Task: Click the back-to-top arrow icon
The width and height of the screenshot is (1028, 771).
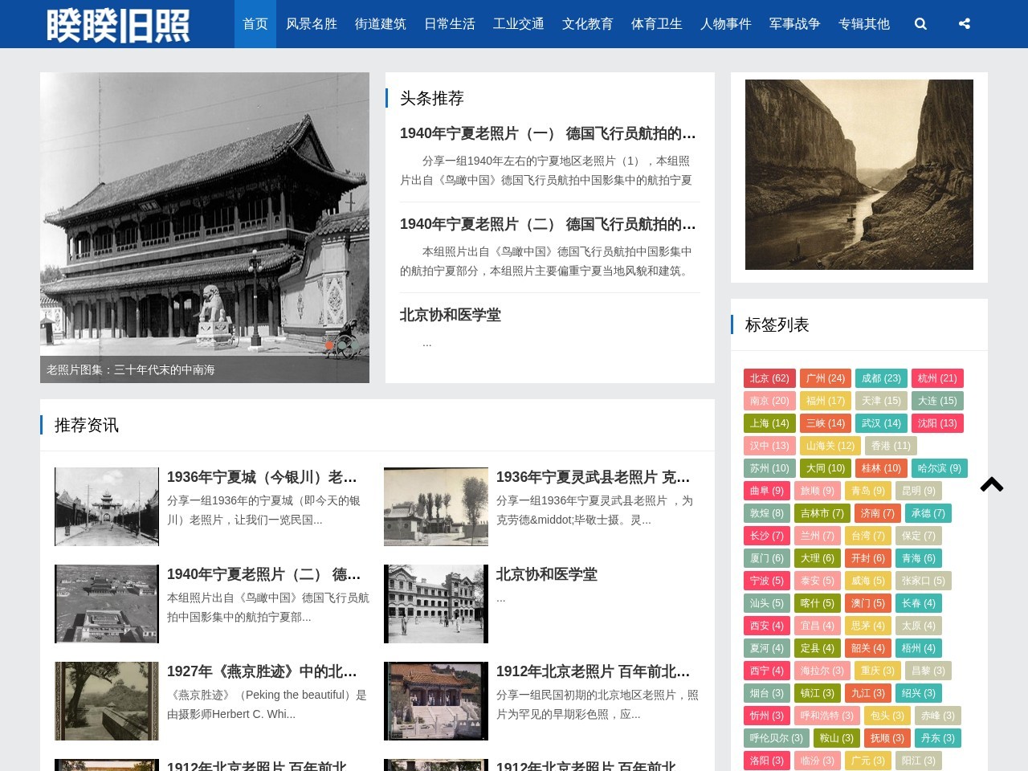Action: 992,484
